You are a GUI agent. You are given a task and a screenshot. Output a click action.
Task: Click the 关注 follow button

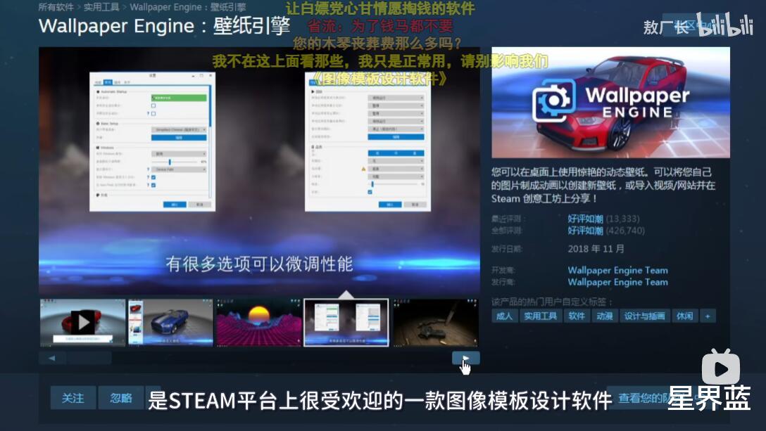[x=73, y=398]
